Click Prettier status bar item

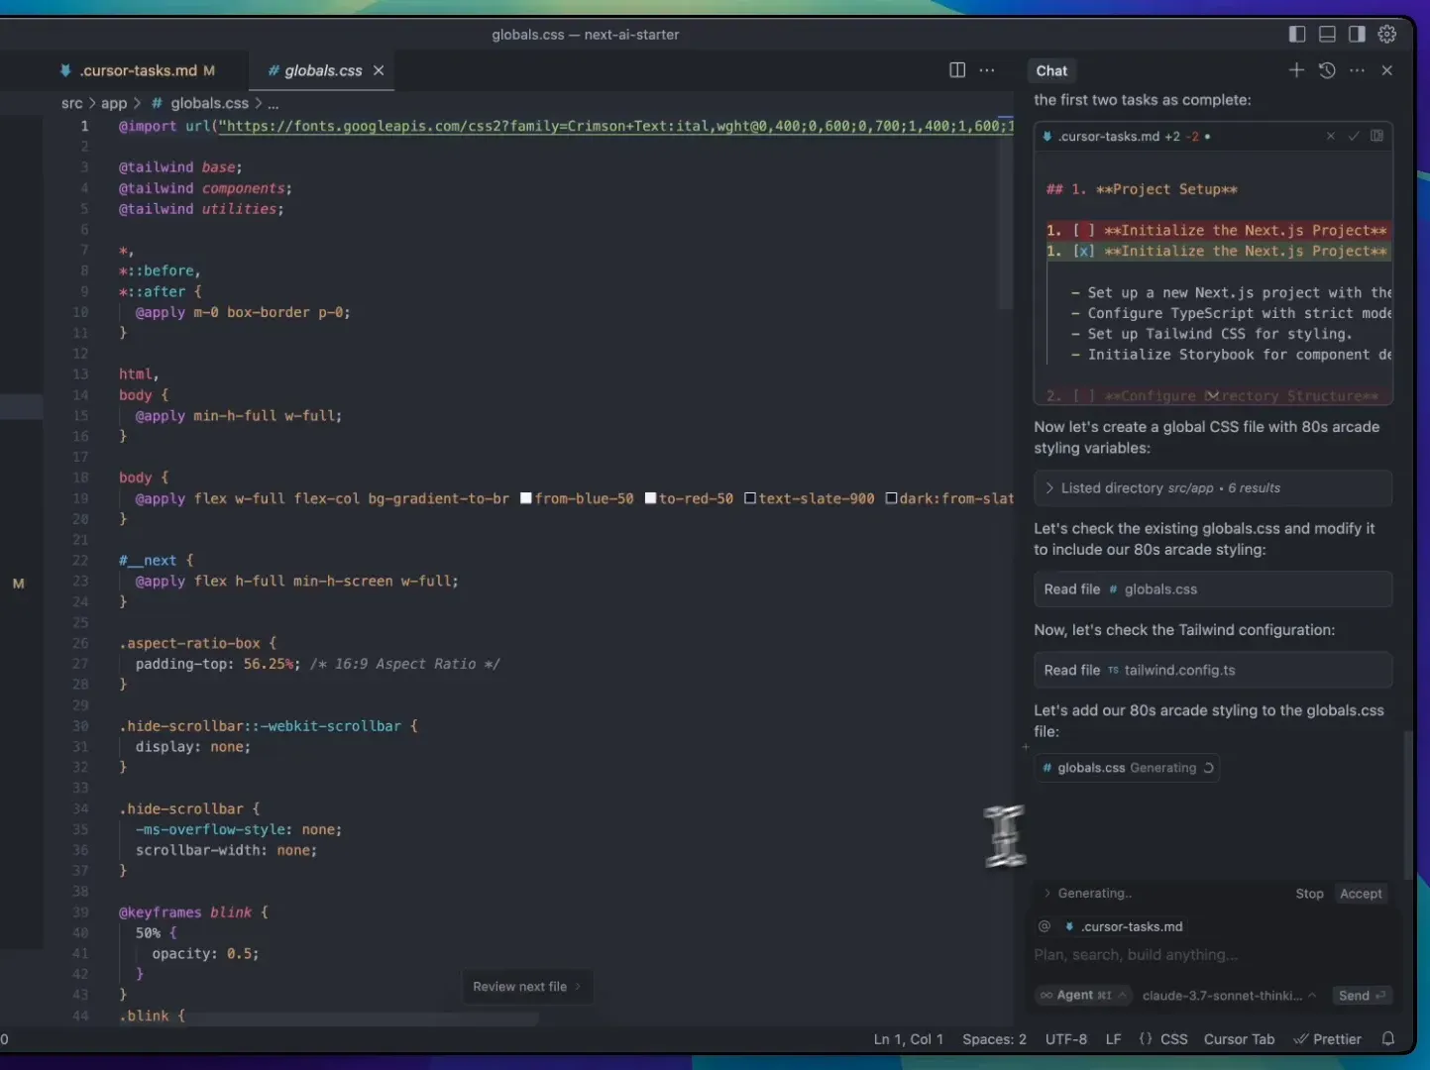(1328, 1039)
